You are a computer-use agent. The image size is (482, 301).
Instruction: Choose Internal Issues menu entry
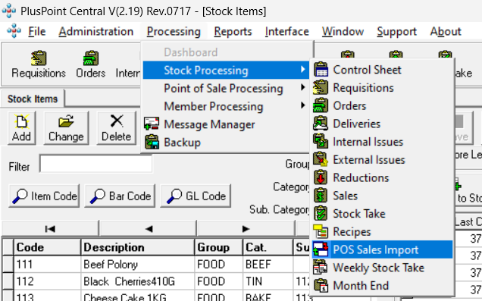(x=382, y=142)
